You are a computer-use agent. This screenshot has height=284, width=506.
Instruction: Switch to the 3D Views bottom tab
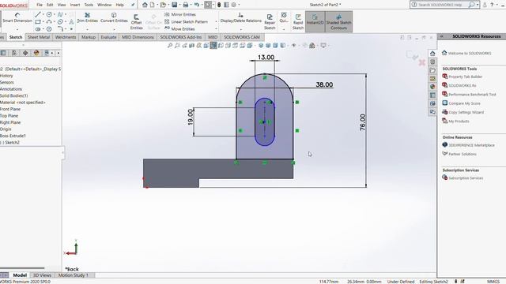pos(42,275)
